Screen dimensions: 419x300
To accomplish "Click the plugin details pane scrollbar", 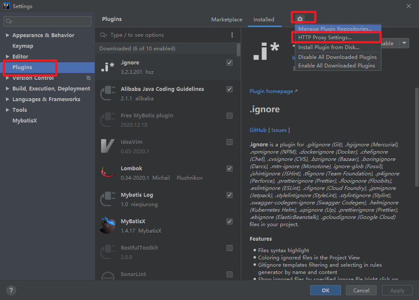I will pos(416,137).
